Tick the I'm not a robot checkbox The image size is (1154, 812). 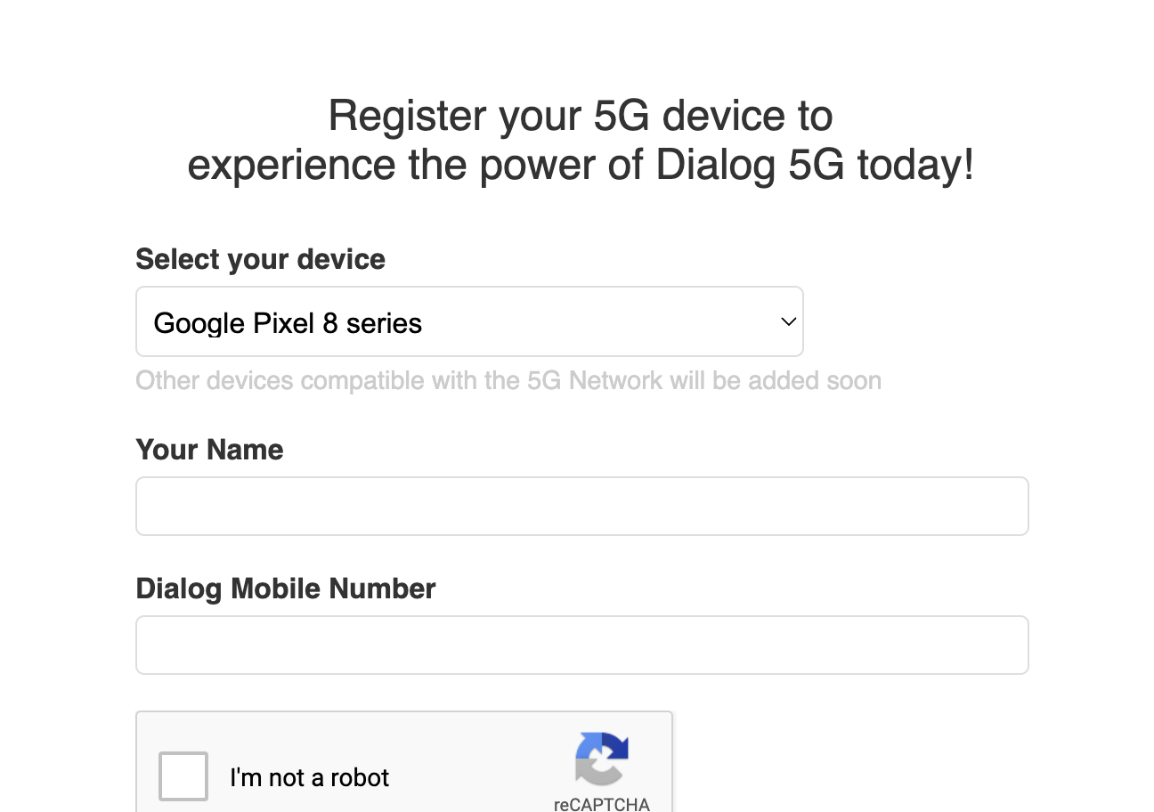tap(183, 776)
